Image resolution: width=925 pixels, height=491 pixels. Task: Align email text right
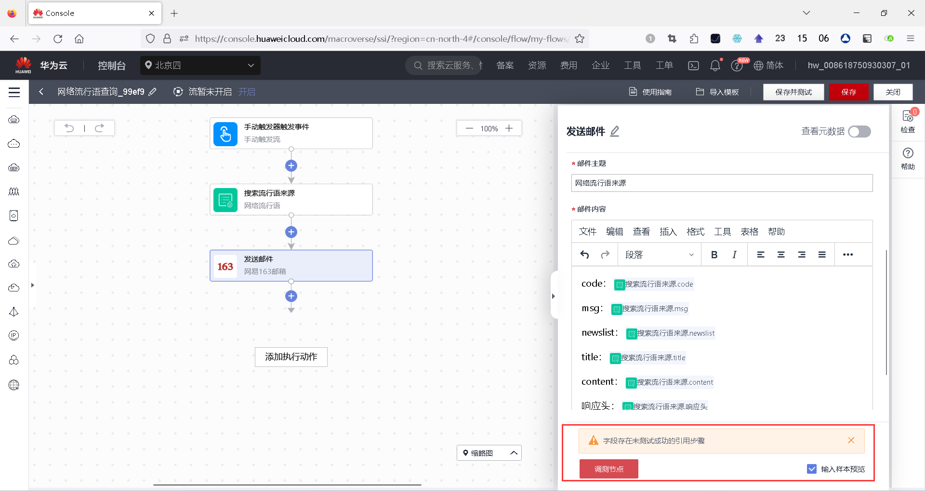[x=802, y=254]
